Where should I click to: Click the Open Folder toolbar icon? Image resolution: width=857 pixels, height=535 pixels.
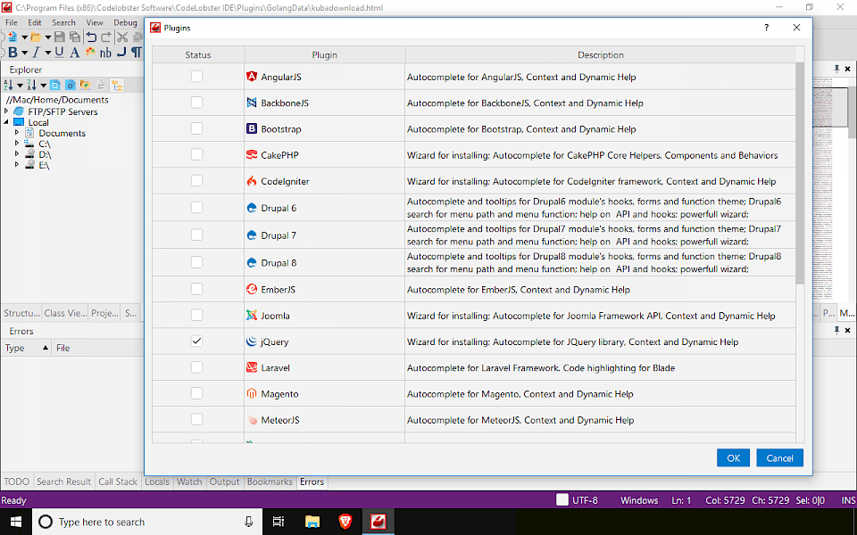point(36,37)
